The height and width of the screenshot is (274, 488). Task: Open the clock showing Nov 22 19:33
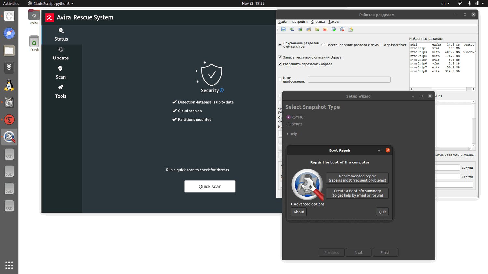tap(253, 3)
